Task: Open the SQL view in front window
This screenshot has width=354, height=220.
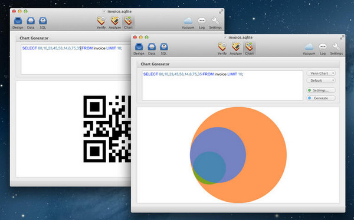Action: coord(164,49)
